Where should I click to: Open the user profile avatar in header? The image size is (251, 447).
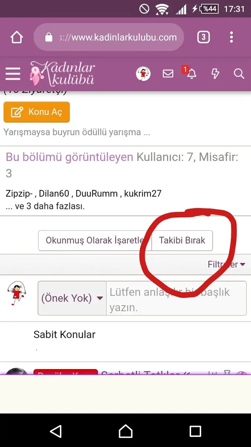pyautogui.click(x=143, y=74)
